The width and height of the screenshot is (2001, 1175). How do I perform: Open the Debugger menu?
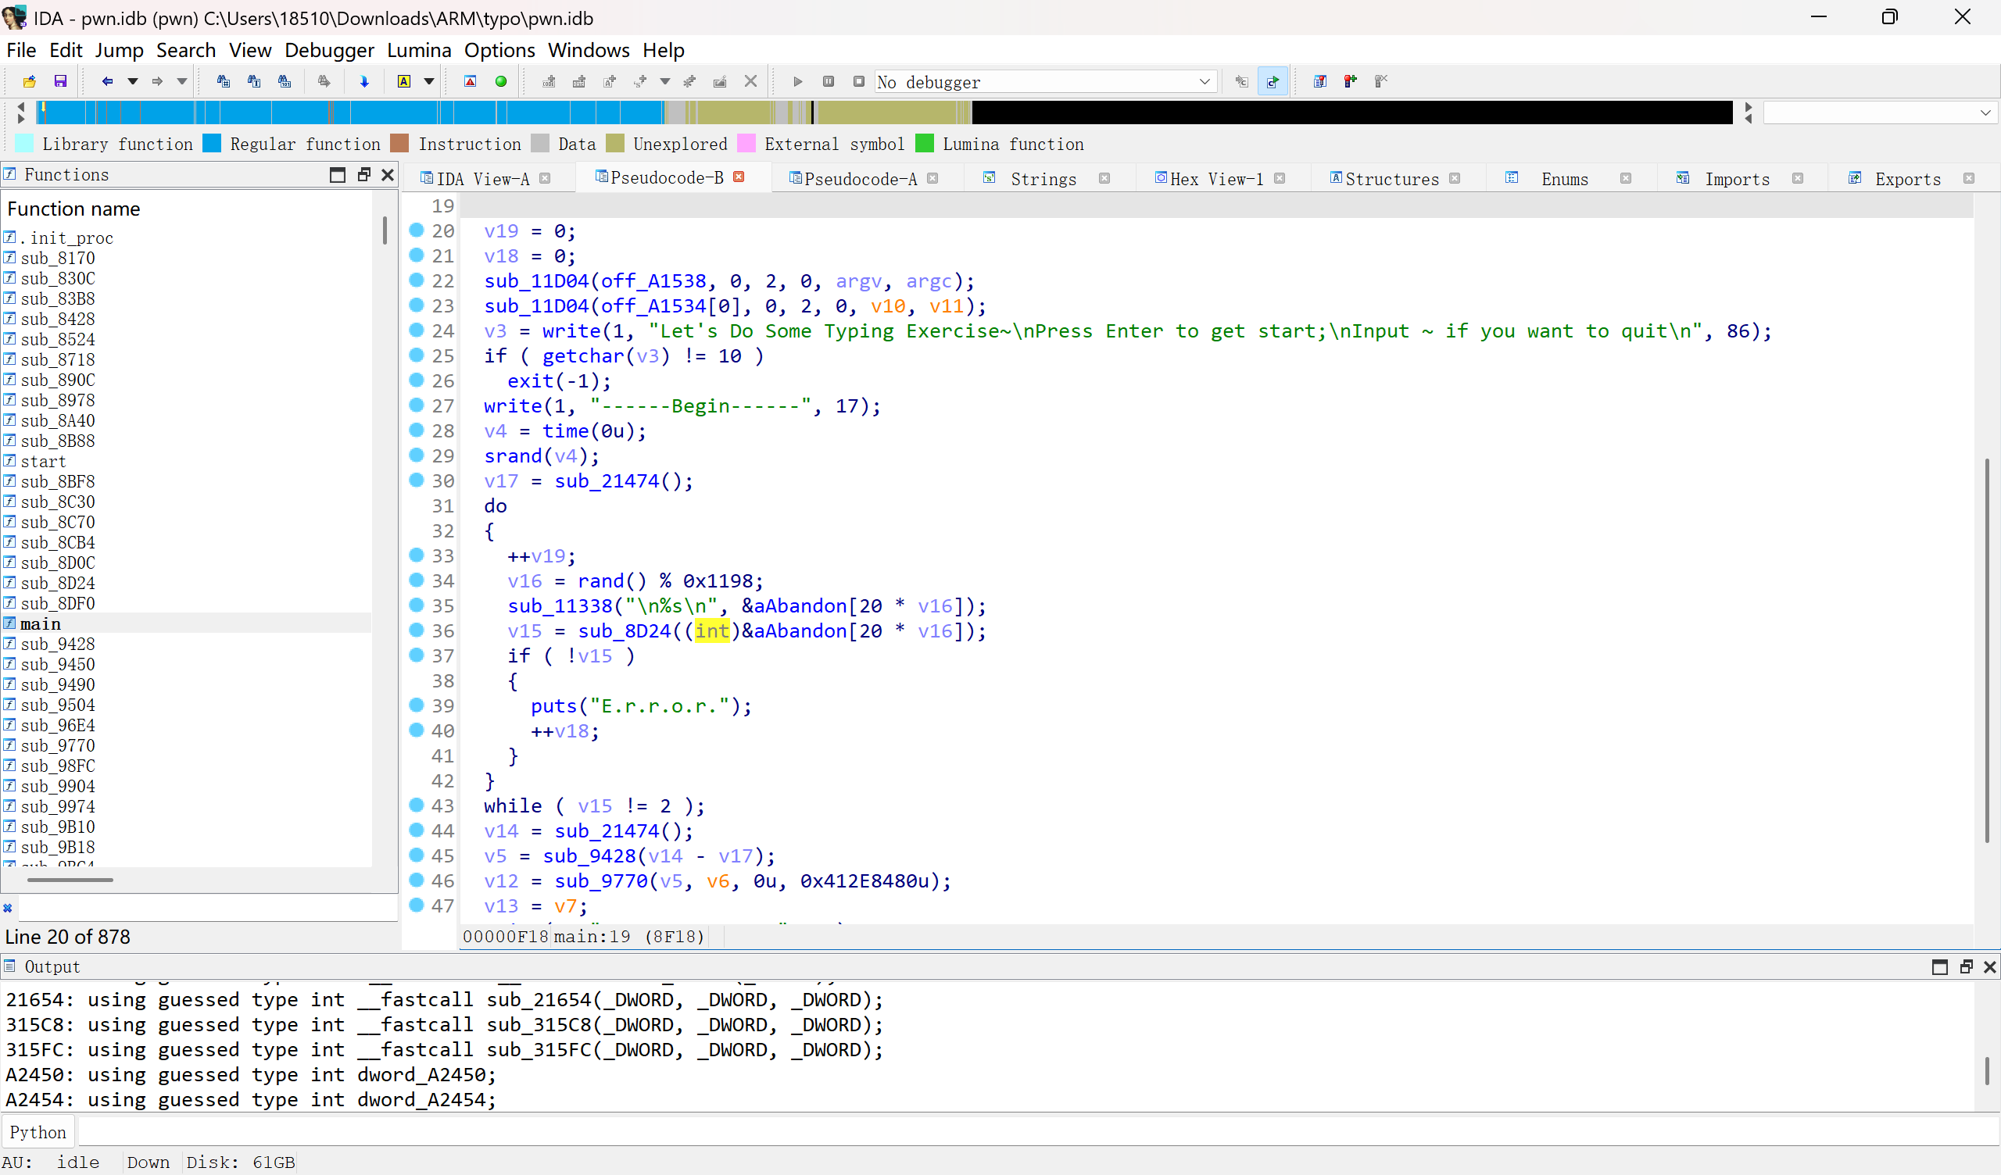[x=329, y=50]
